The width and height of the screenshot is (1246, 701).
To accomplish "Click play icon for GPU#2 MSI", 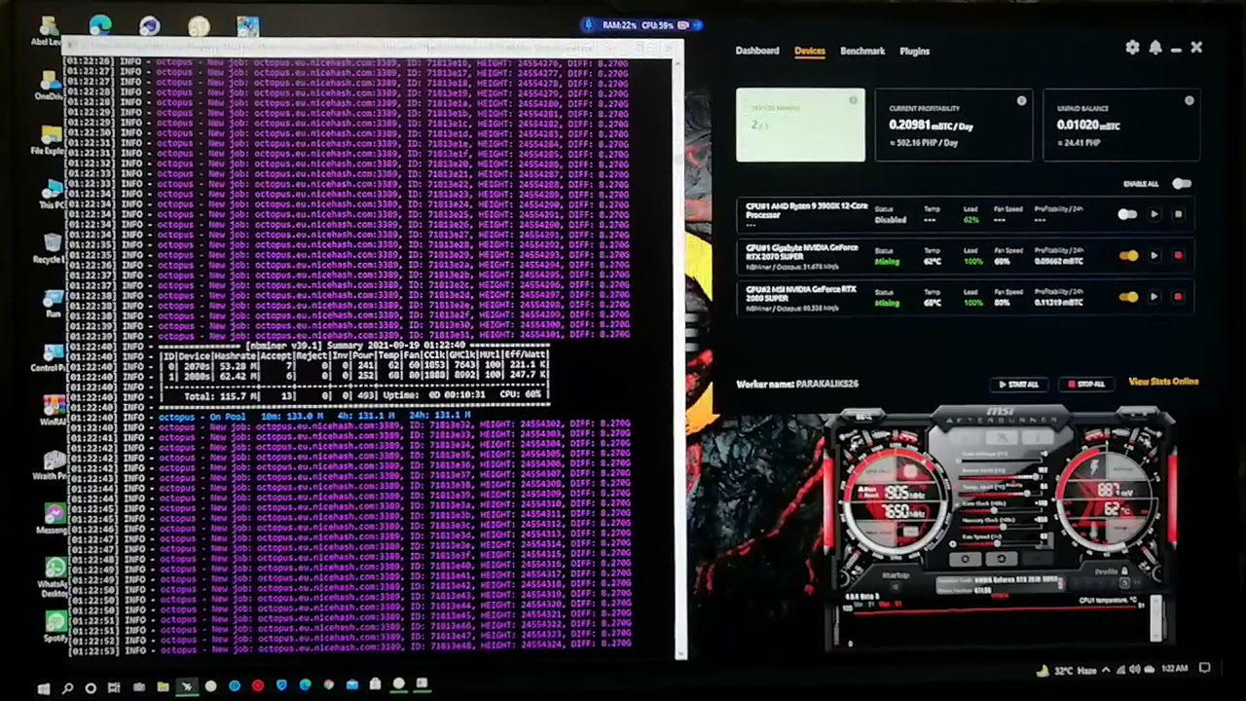I will click(x=1154, y=297).
